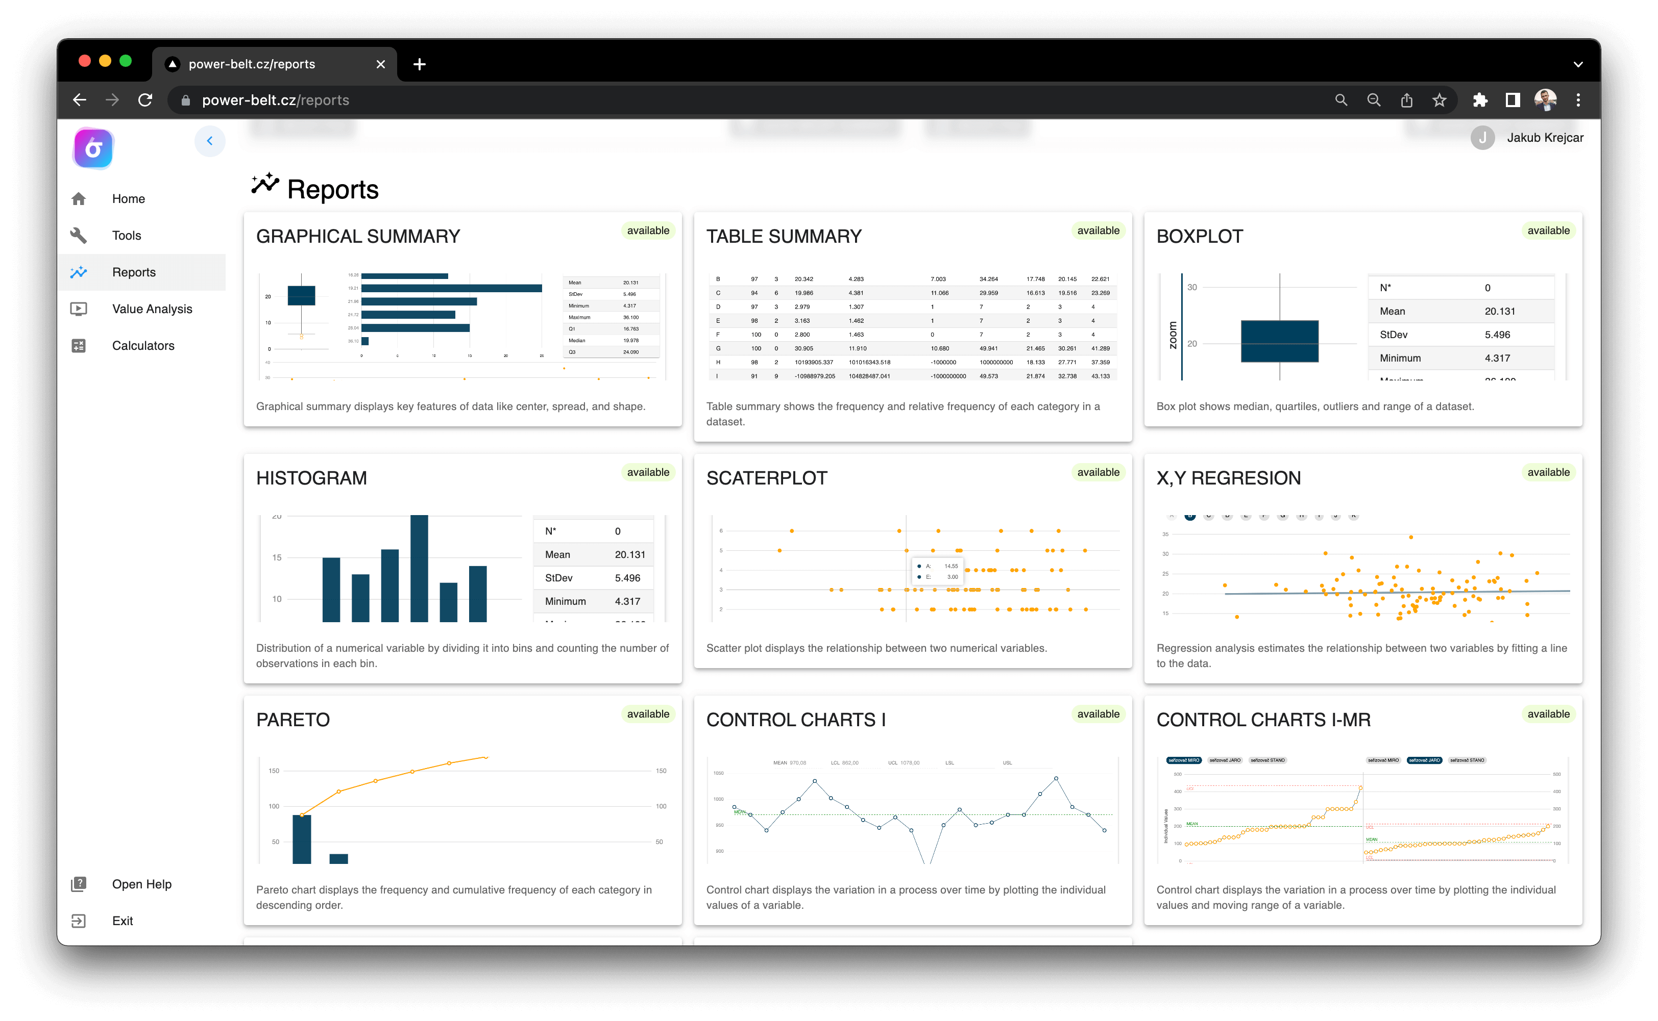Open the Control Charts I report title
Image resolution: width=1658 pixels, height=1021 pixels.
[x=795, y=720]
